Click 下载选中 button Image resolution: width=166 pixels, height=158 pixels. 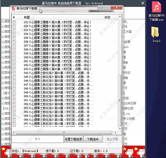tap(93, 139)
